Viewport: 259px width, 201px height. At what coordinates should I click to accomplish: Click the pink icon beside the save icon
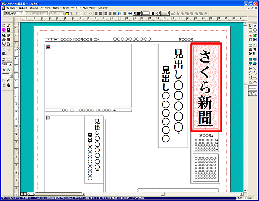pyautogui.click(x=4, y=30)
